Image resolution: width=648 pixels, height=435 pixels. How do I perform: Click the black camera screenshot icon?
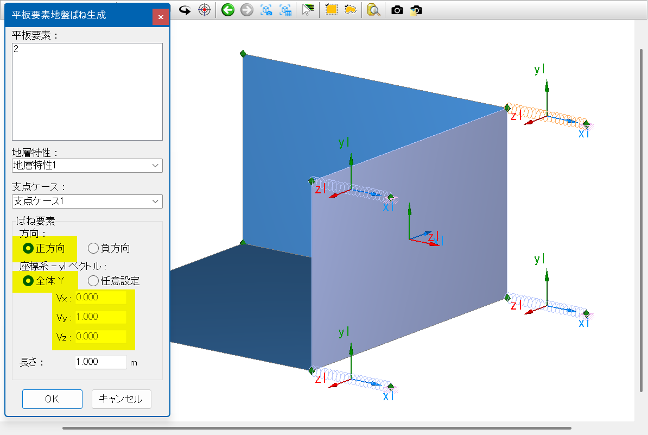pos(397,10)
